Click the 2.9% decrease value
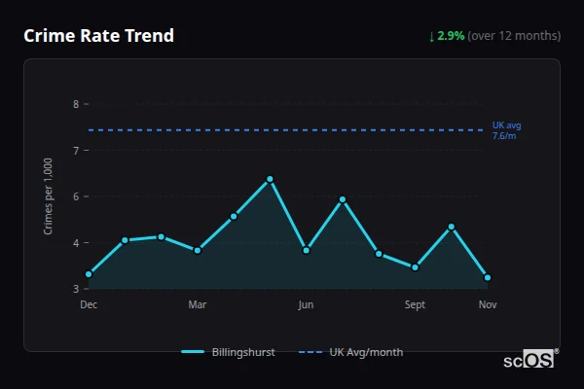Viewport: 584px width, 389px height. pos(451,36)
